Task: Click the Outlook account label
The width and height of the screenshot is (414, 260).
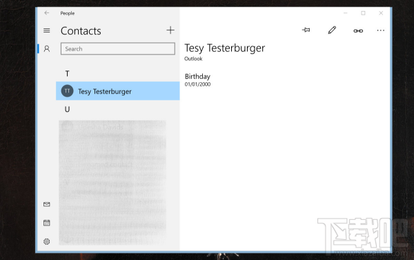Action: tap(193, 59)
